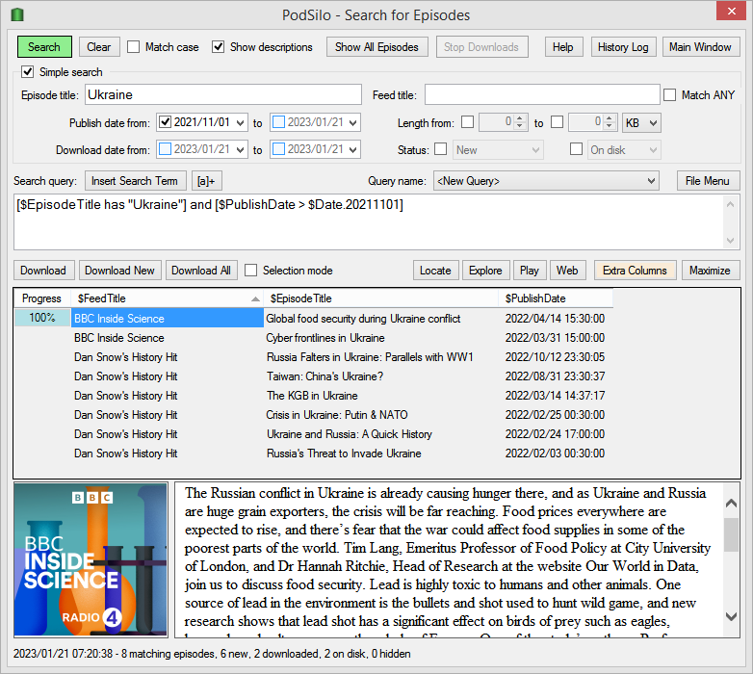Expand the Query name combo box

(x=546, y=181)
